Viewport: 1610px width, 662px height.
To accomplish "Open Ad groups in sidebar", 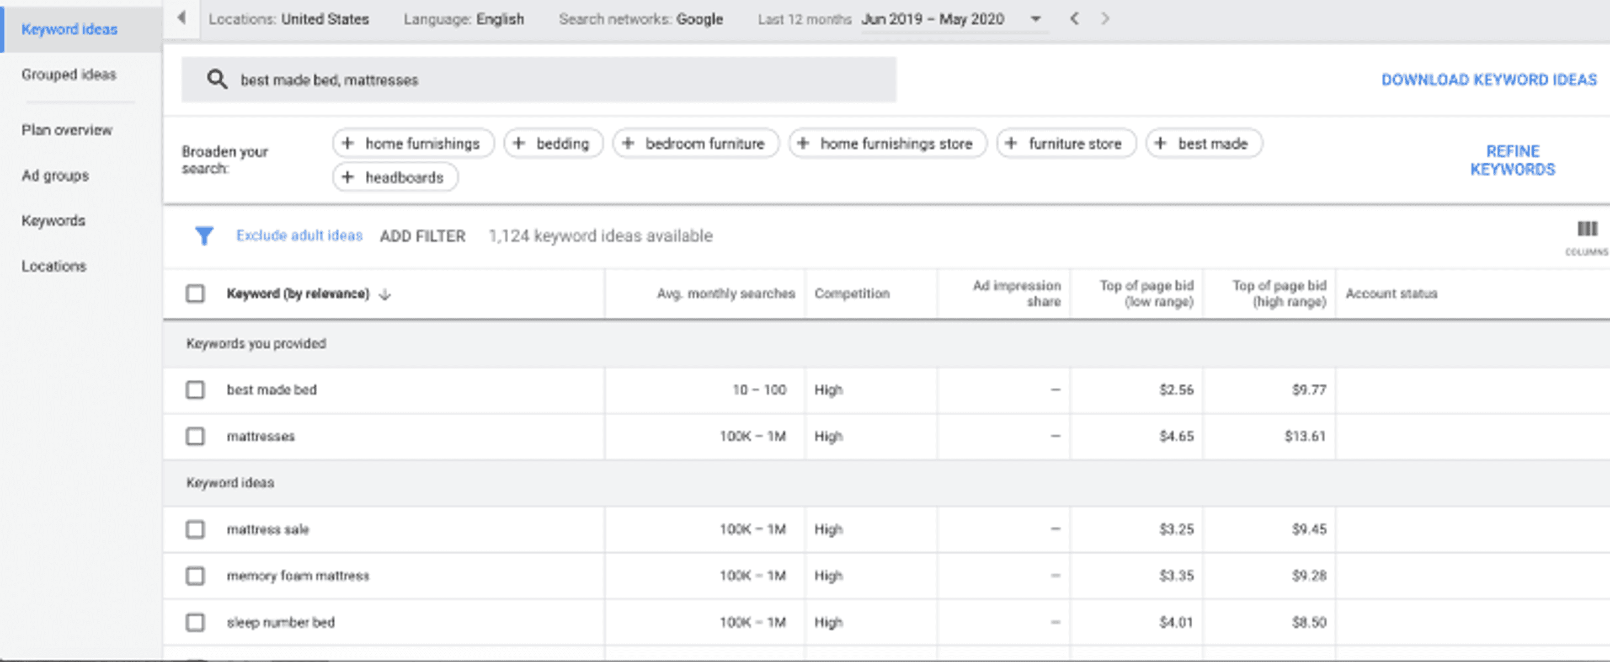I will 55,175.
